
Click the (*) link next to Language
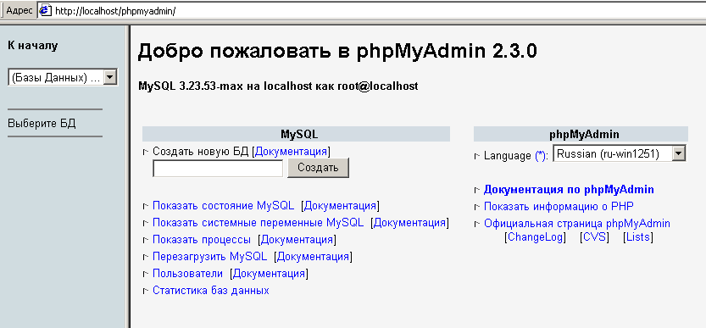(x=541, y=156)
